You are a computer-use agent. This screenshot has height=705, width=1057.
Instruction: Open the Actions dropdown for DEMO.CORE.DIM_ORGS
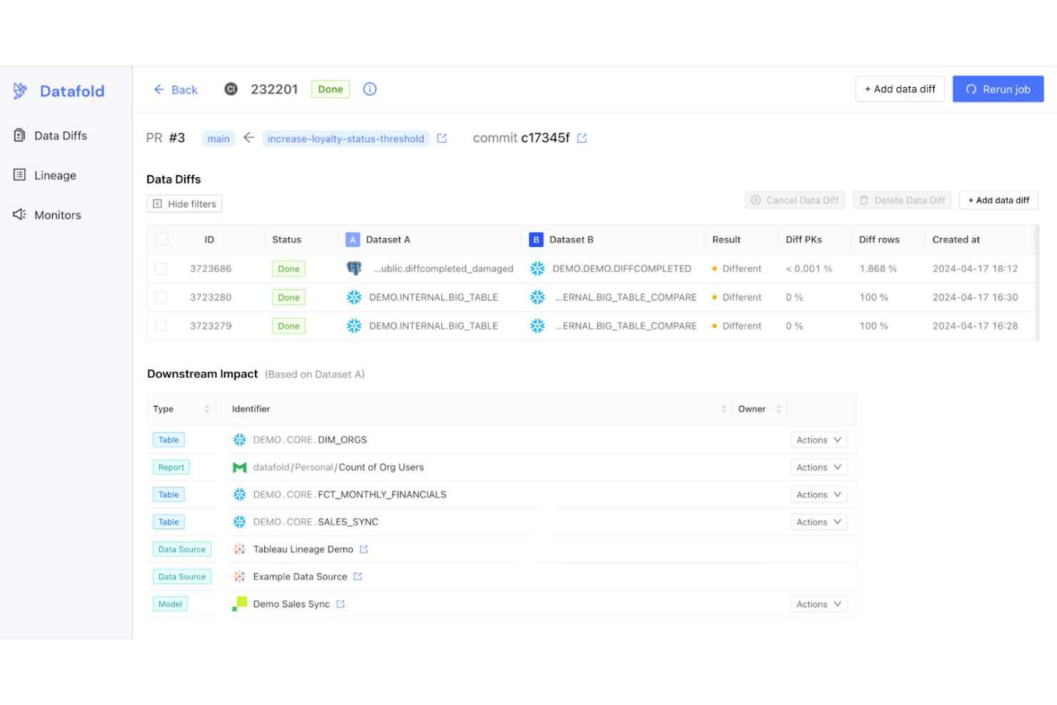(x=818, y=439)
